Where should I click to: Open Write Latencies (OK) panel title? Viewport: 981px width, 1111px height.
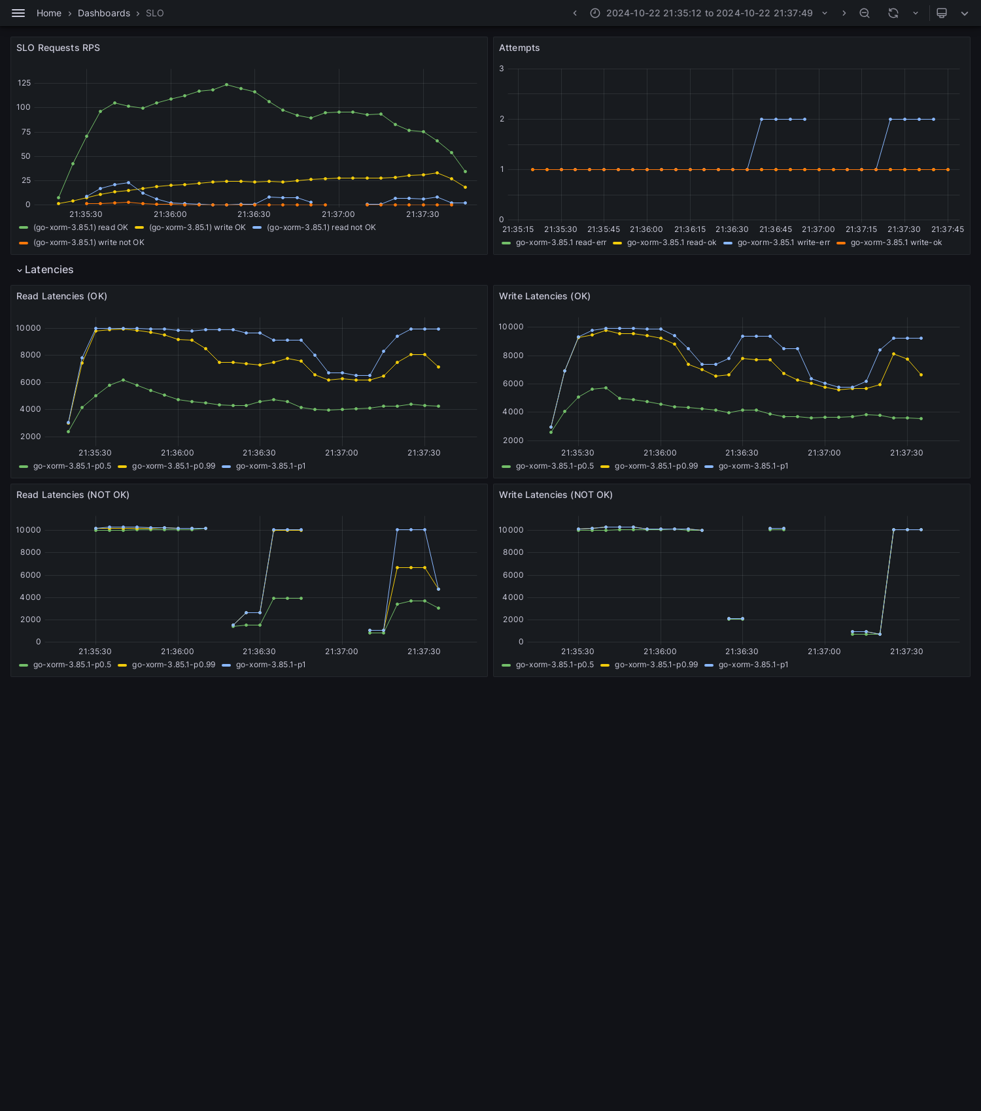(545, 296)
